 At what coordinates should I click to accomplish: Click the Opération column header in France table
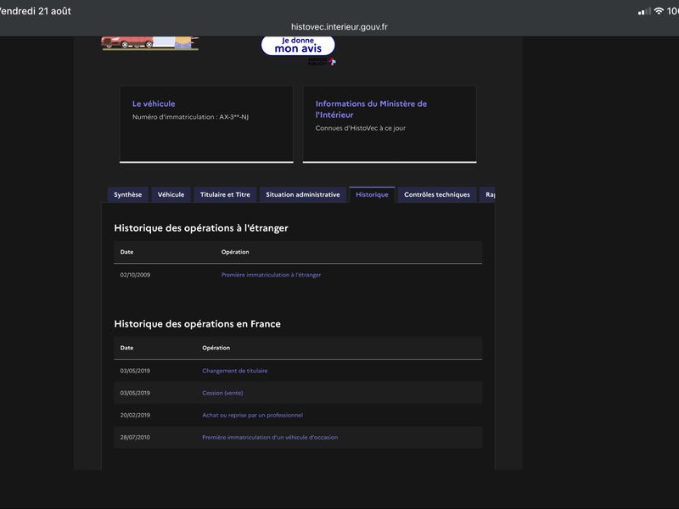pos(216,348)
